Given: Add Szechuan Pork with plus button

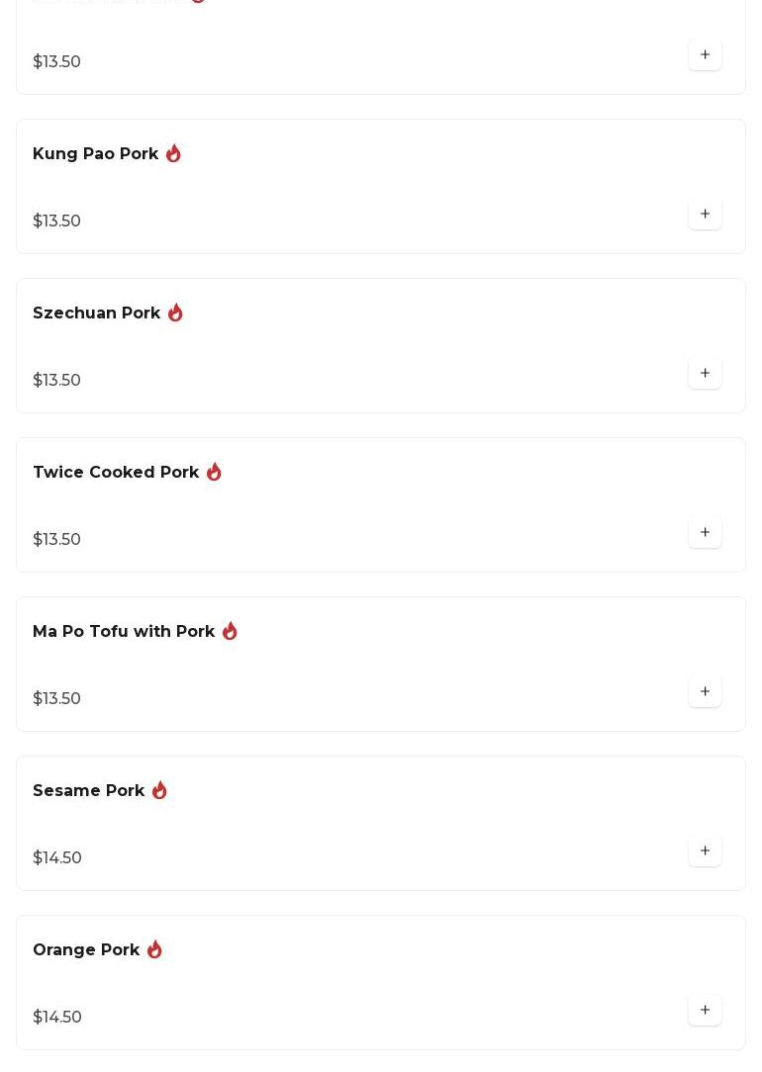Looking at the screenshot, I should point(705,373).
